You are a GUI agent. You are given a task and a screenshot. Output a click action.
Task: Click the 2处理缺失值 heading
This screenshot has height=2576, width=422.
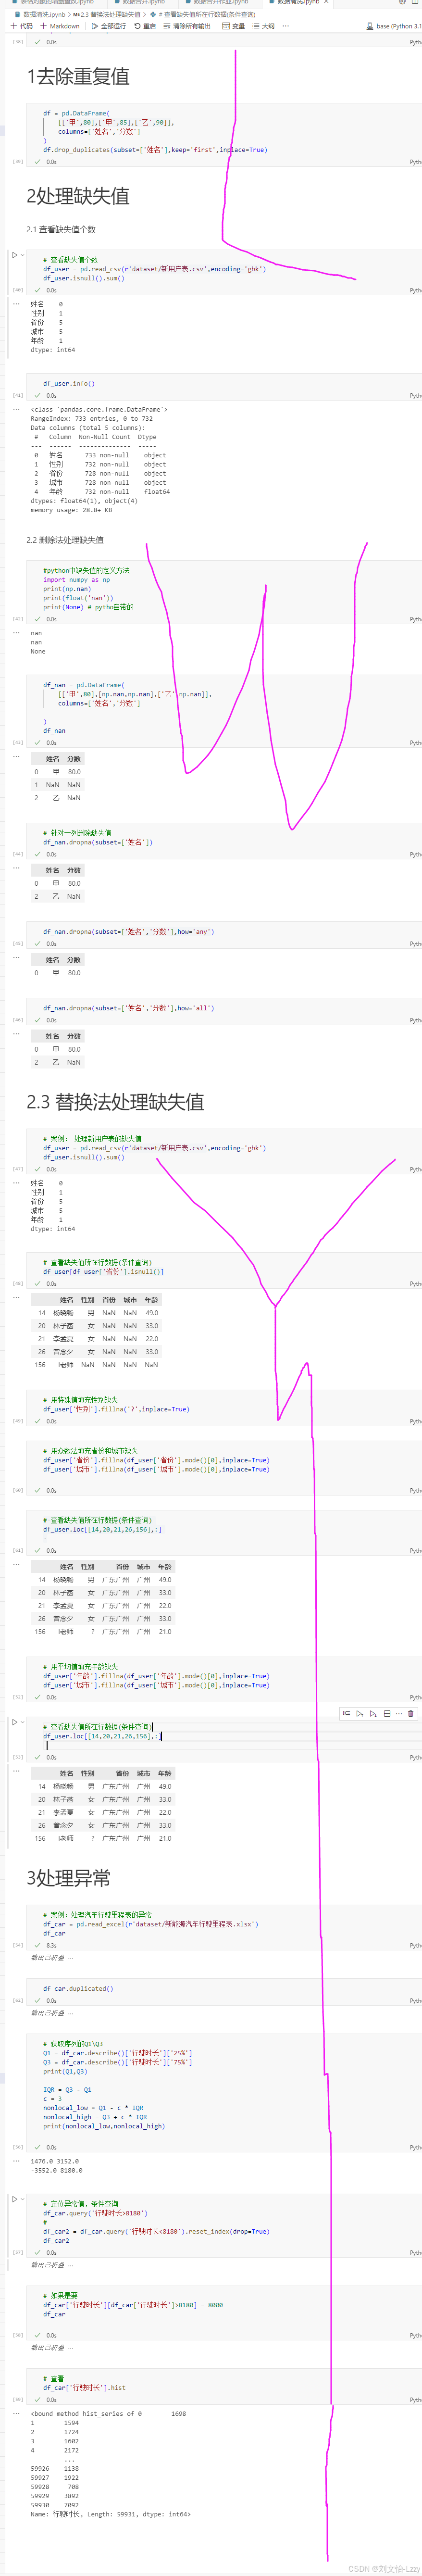[78, 196]
